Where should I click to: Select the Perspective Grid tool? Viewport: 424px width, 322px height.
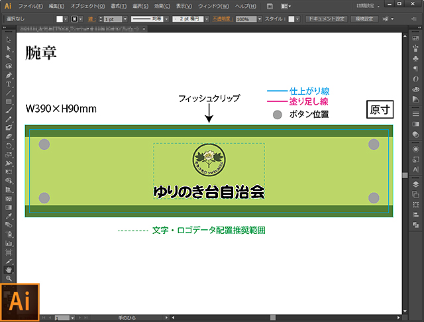tap(9, 189)
